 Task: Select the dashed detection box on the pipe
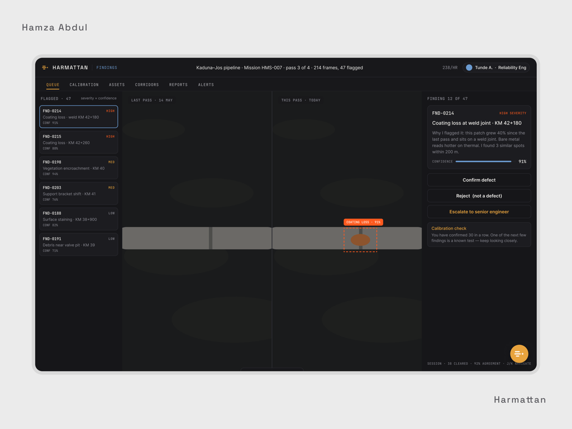coord(360,240)
